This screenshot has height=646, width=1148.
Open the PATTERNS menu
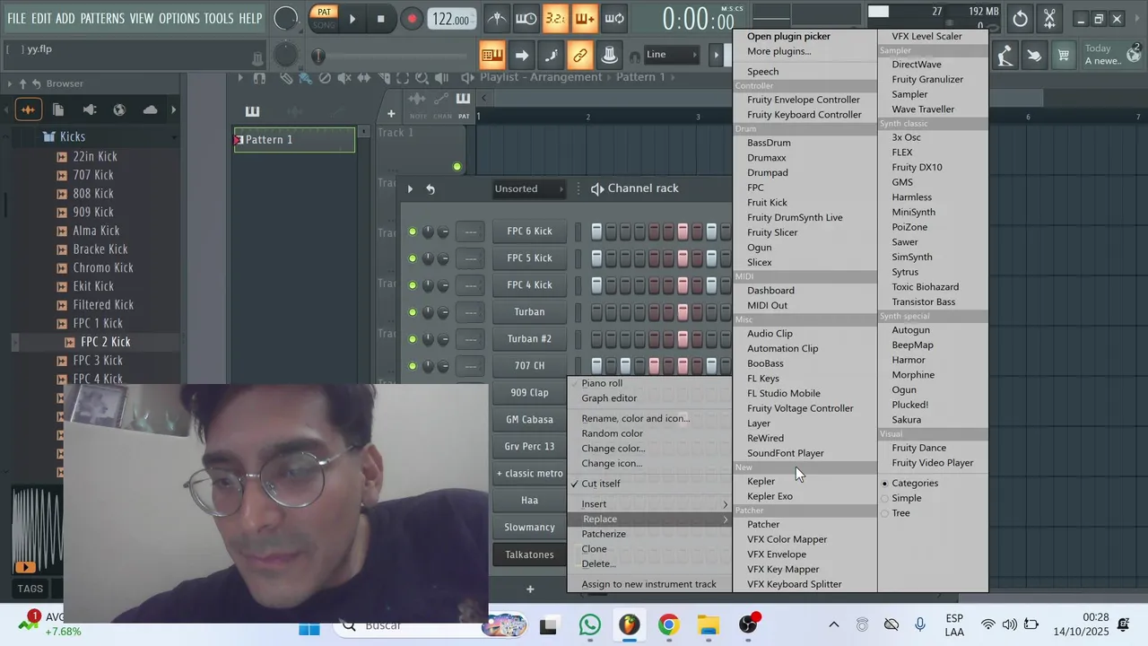(102, 19)
